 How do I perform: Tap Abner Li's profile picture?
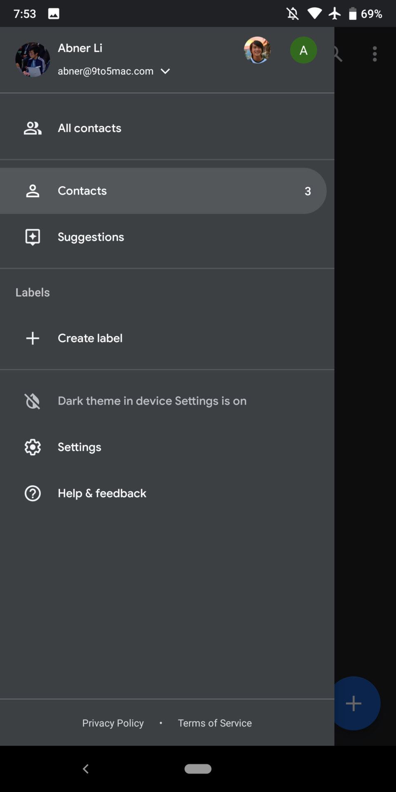pos(33,60)
